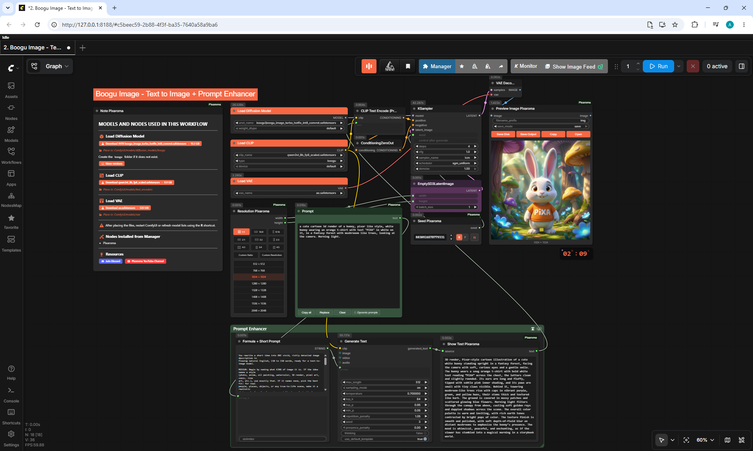The height and width of the screenshot is (451, 753).
Task: Select the 1:1 aspect ratio
Action: (x=241, y=232)
